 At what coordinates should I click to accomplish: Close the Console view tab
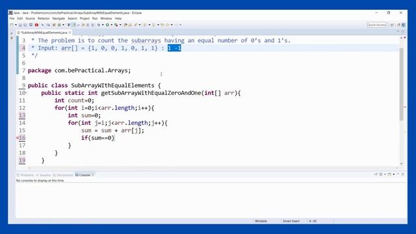(93, 175)
